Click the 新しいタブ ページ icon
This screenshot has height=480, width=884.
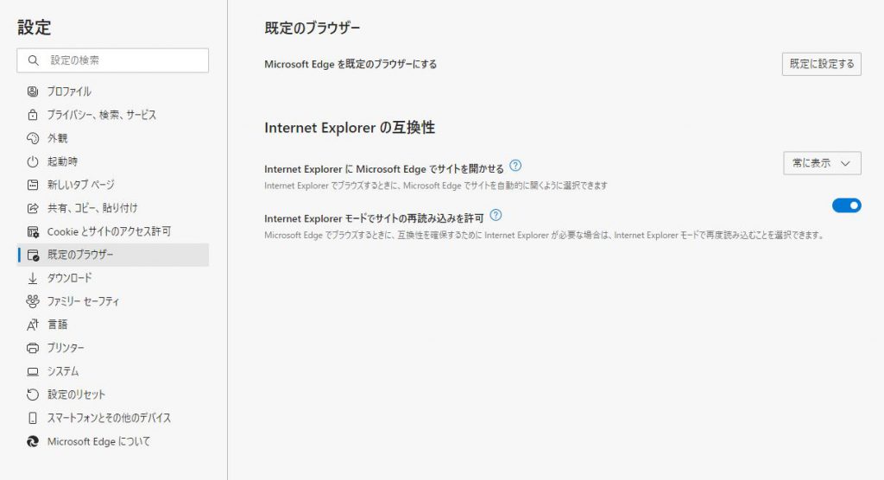[33, 185]
